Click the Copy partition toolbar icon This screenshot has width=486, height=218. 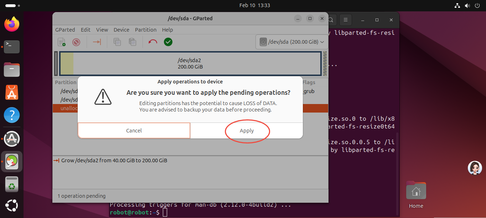coord(117,42)
